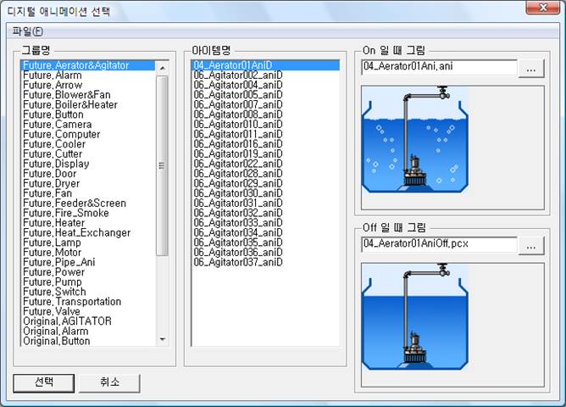The image size is (566, 407).
Task: Select group Future.Pipe_Ani
Action: click(x=88, y=262)
